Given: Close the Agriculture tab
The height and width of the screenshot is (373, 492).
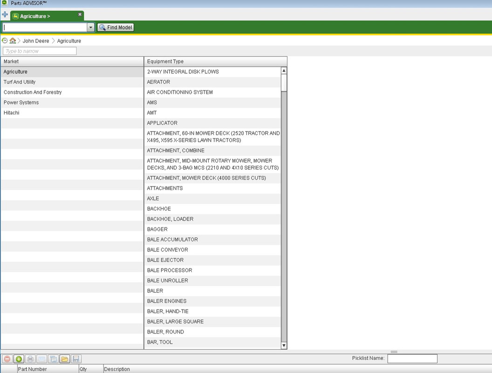Looking at the screenshot, I should tap(80, 14).
